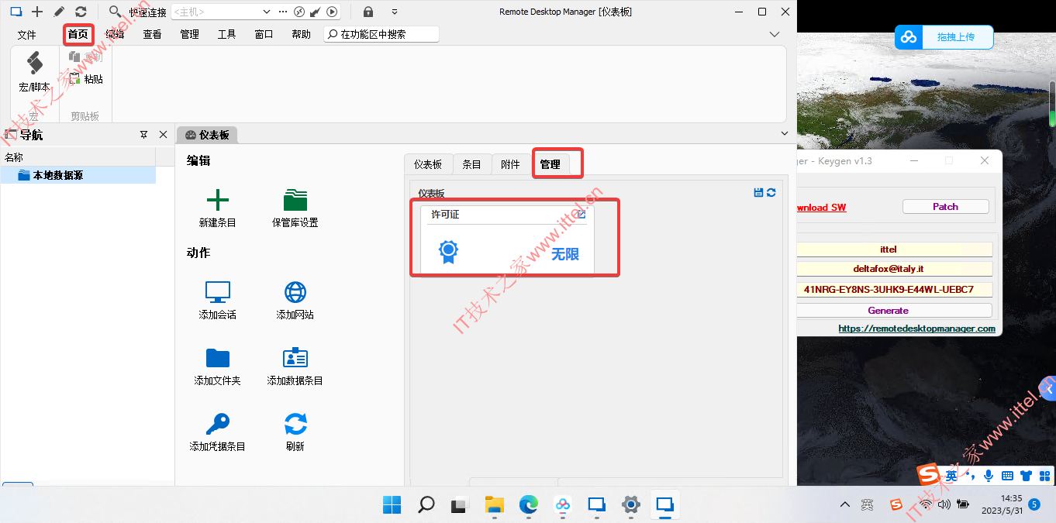The height and width of the screenshot is (523, 1056).
Task: Click the Download SW link in Keygen
Action: point(821,208)
